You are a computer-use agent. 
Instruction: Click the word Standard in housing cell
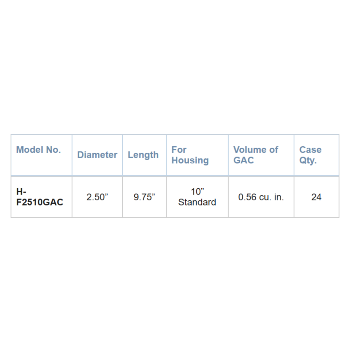(197, 202)
